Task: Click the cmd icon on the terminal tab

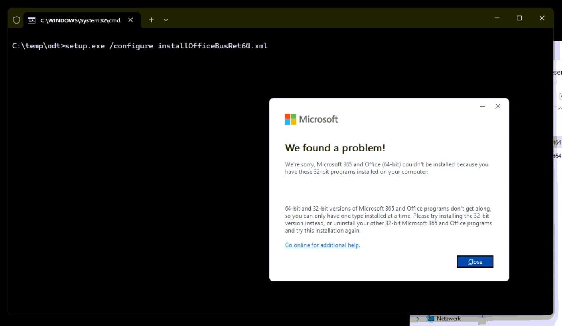Action: point(32,20)
